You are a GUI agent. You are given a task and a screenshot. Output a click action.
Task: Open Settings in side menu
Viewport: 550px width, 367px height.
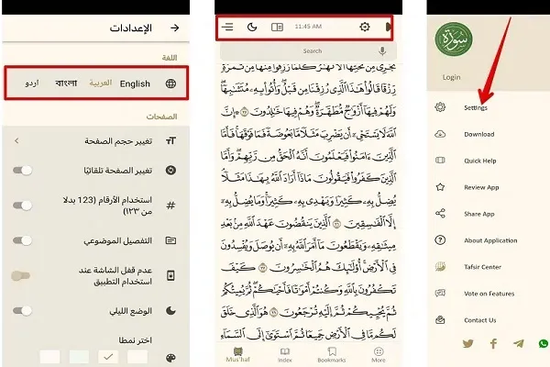[476, 108]
